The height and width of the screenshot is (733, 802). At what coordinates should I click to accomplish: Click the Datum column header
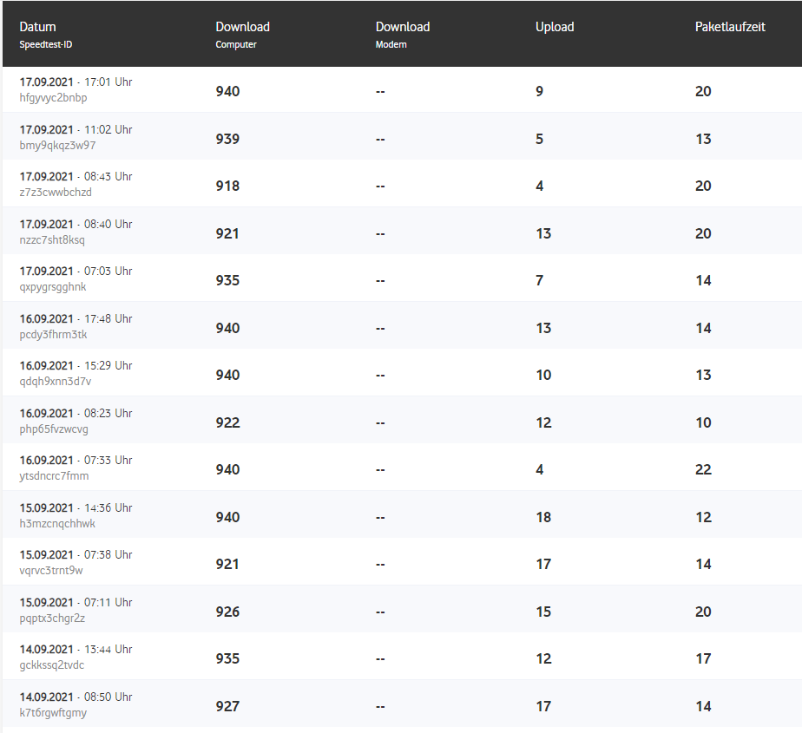(x=37, y=27)
